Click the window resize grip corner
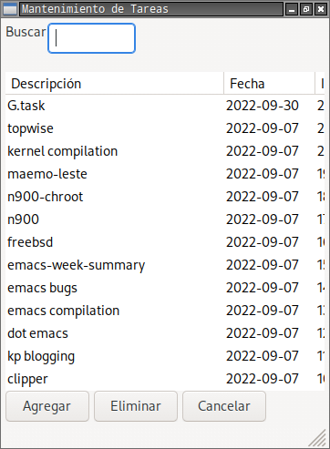330x449 pixels. (x=318, y=438)
